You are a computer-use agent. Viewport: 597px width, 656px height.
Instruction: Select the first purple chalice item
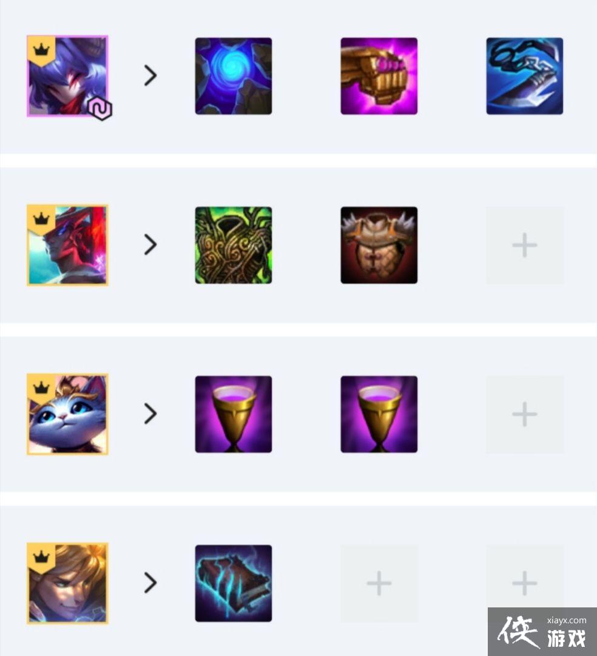[x=234, y=414]
